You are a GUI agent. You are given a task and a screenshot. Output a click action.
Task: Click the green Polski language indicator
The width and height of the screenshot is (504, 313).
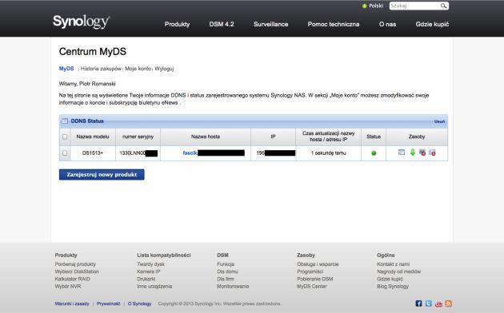point(365,6)
